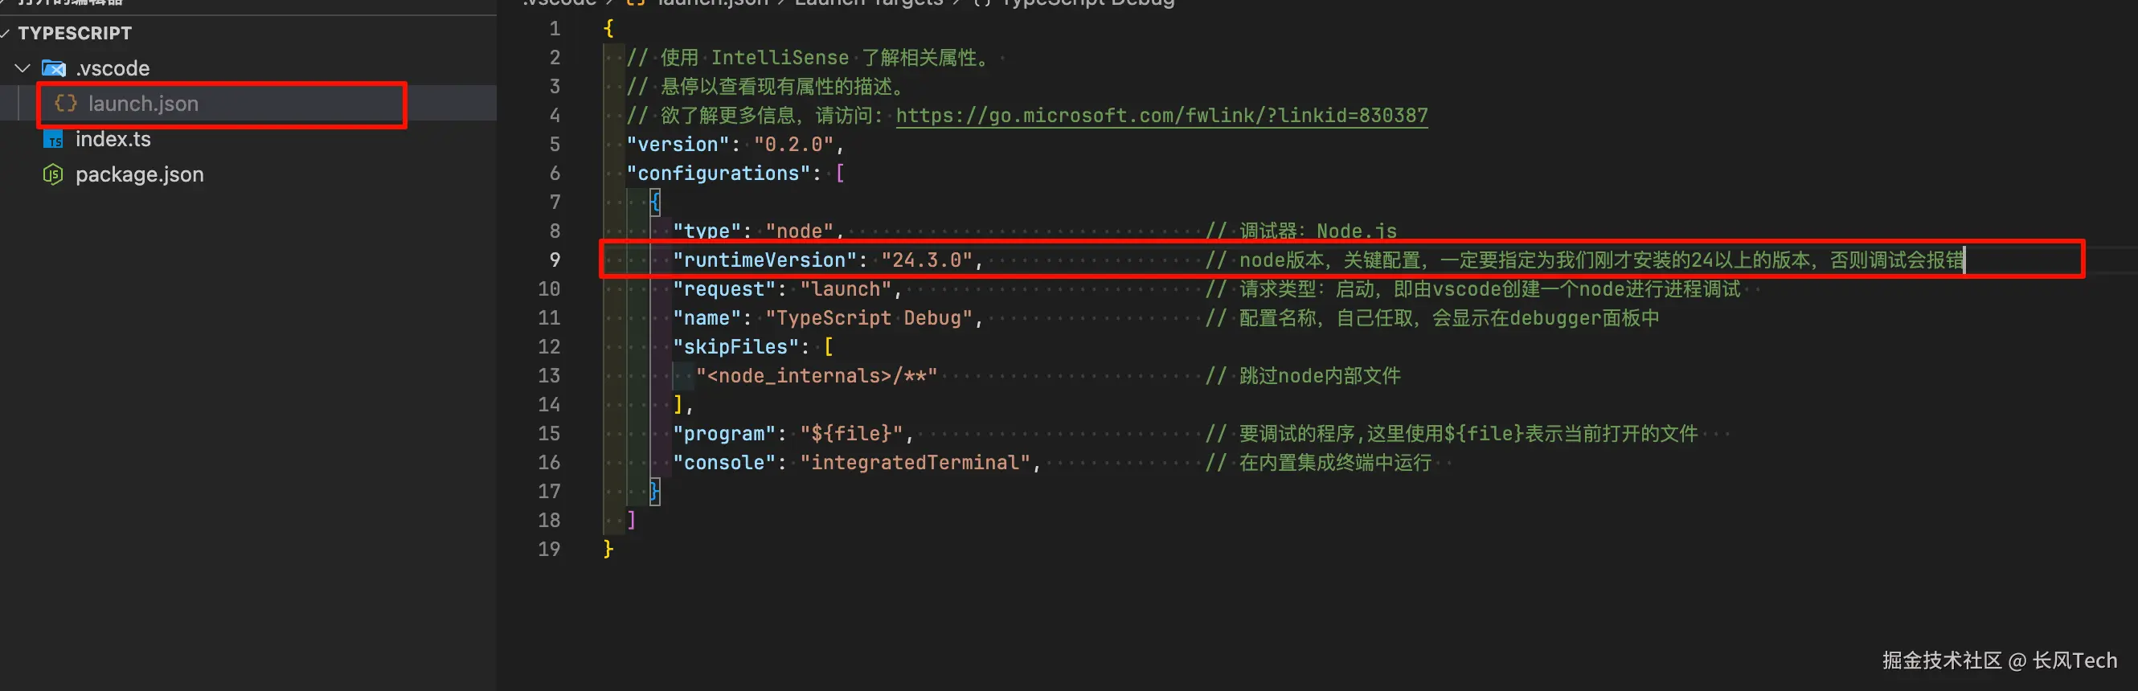
Task: Open the go.microsoft.com fwlink URL
Action: pyautogui.click(x=1162, y=116)
